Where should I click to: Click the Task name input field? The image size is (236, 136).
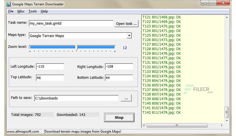(71, 23)
